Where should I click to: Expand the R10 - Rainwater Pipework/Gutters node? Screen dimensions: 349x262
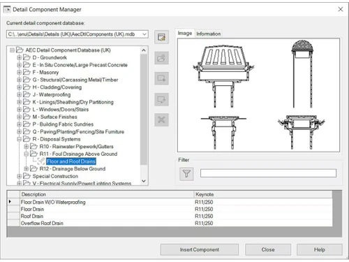tap(26, 147)
